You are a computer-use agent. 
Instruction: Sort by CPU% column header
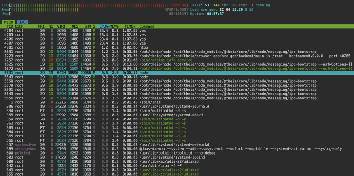point(104,26)
